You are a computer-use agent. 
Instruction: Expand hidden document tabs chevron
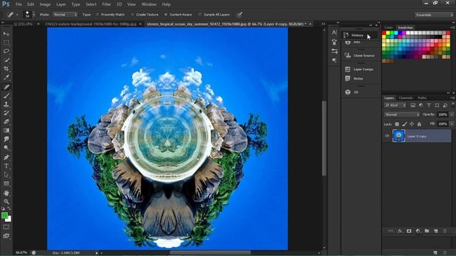323,24
